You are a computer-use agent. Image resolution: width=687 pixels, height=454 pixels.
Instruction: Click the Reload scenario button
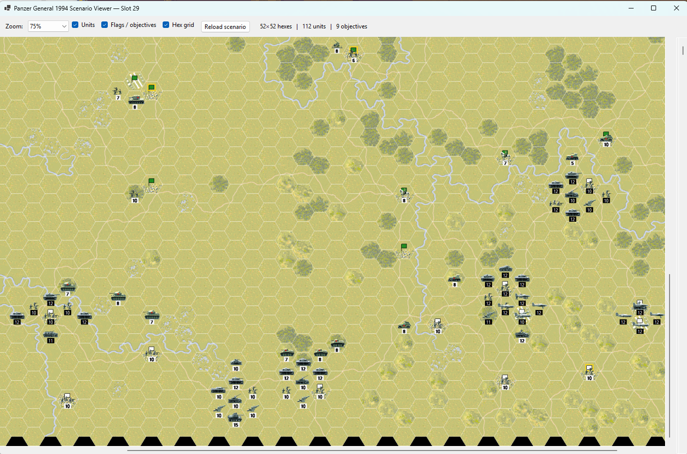tap(226, 26)
